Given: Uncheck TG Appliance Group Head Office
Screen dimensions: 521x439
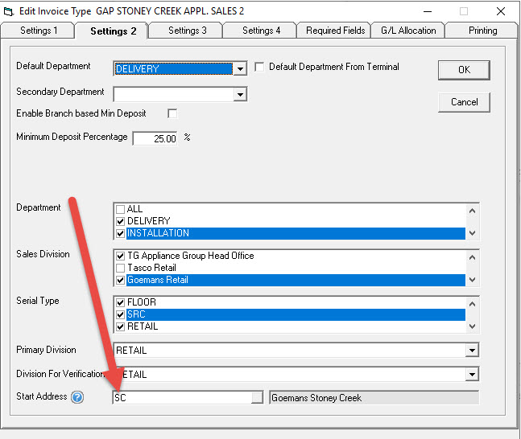Looking at the screenshot, I should pos(120,256).
